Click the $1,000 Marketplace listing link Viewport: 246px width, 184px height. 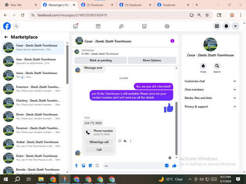[100, 53]
